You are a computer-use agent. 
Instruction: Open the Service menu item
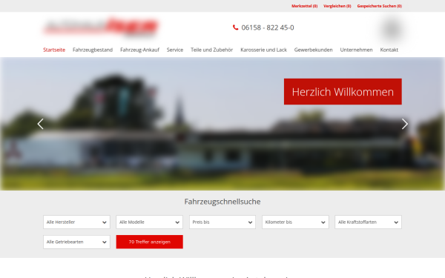175,50
